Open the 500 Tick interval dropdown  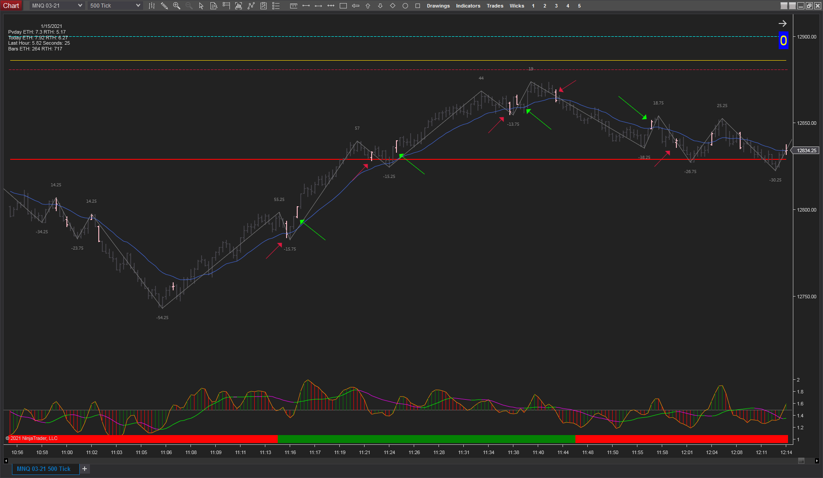click(x=115, y=6)
